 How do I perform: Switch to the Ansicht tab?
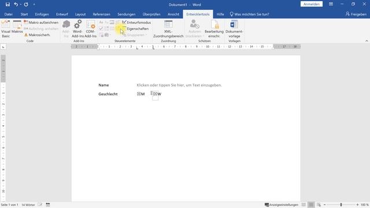[173, 14]
